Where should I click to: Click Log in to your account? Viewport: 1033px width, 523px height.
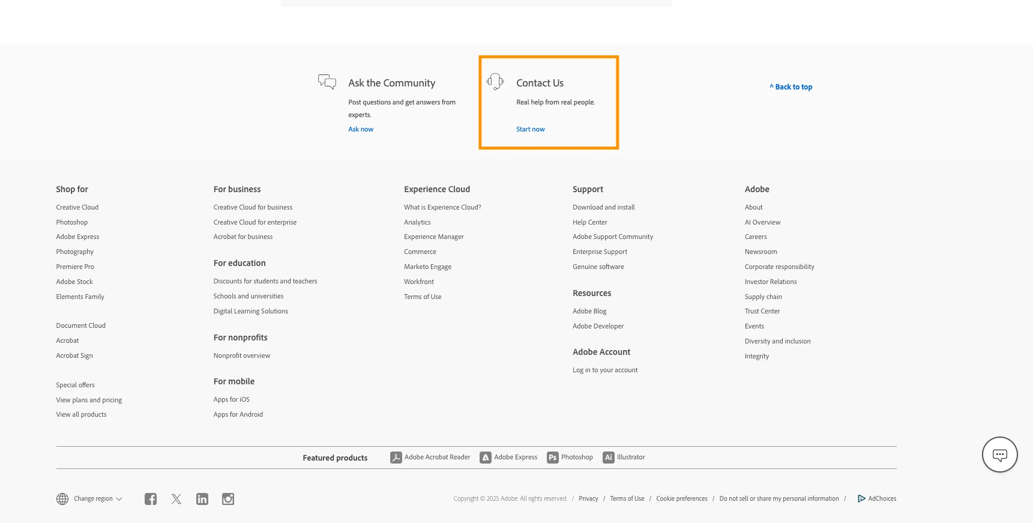coord(605,370)
